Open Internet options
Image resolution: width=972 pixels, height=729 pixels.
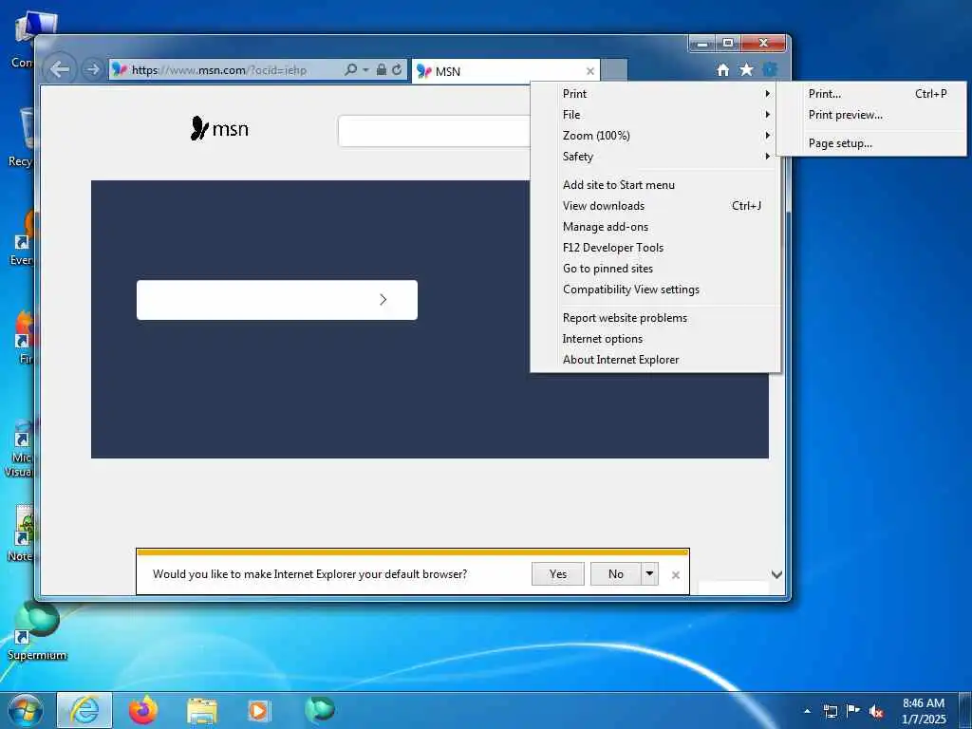click(656, 339)
